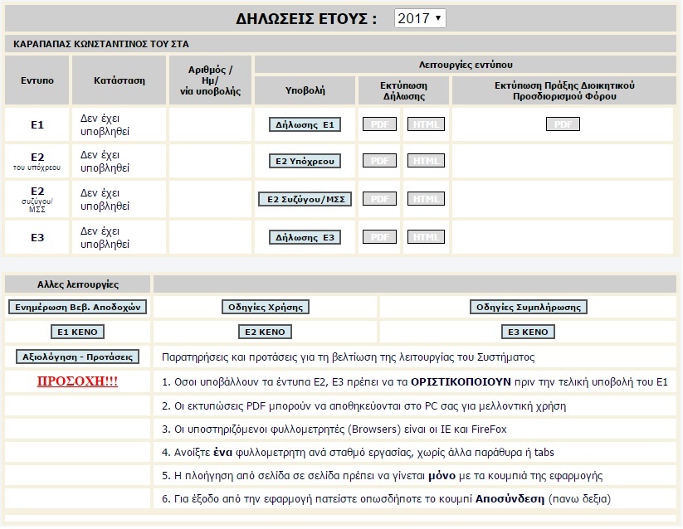
Task: Click the Δήλωση Ε1 submission button
Action: [305, 124]
